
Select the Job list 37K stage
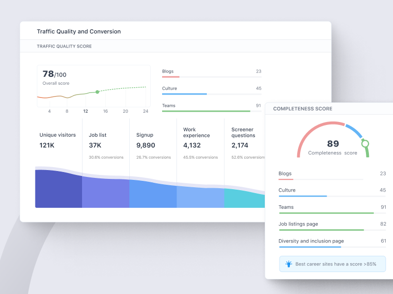coord(97,140)
